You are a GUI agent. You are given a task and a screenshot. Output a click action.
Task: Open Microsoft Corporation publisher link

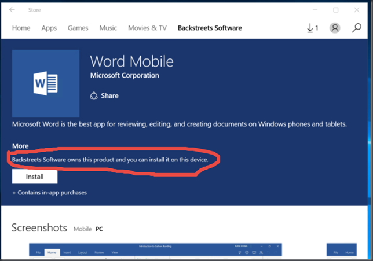[125, 76]
